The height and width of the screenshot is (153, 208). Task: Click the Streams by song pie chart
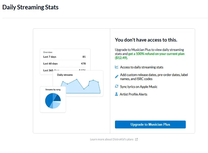53,101
